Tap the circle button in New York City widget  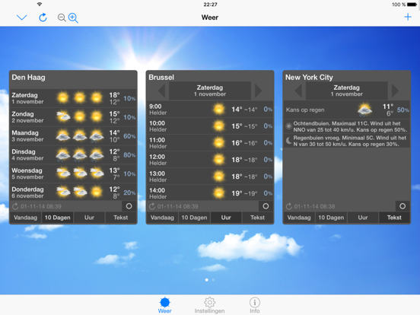(x=402, y=206)
